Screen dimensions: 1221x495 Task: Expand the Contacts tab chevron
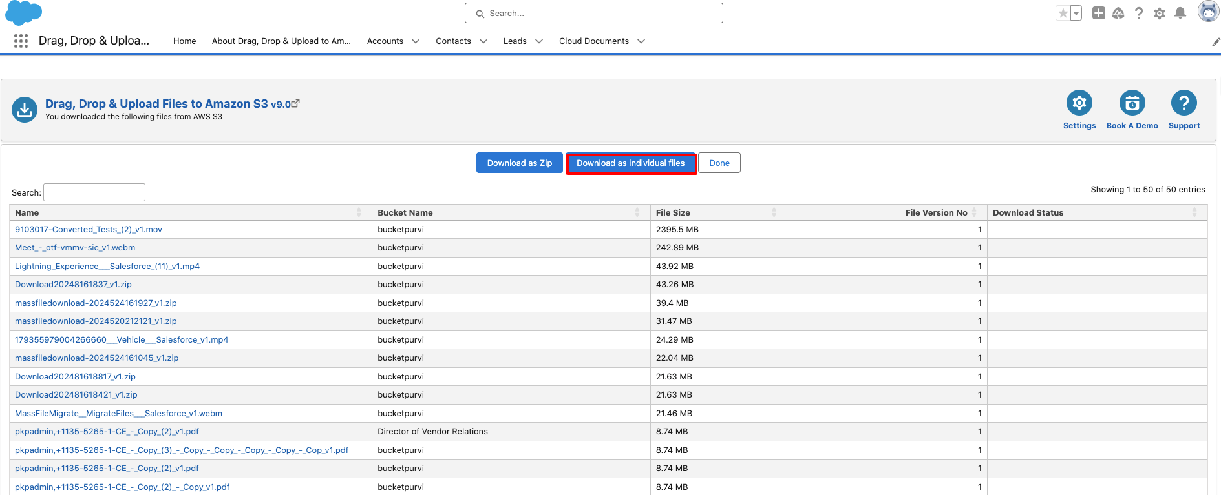tap(483, 41)
